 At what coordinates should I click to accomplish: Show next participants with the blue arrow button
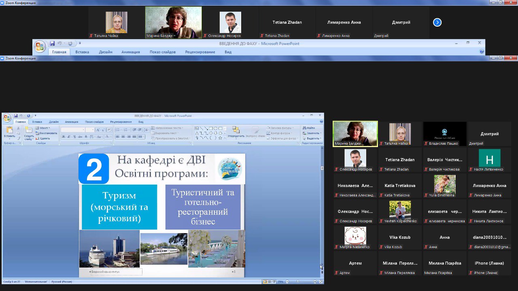coord(437,23)
